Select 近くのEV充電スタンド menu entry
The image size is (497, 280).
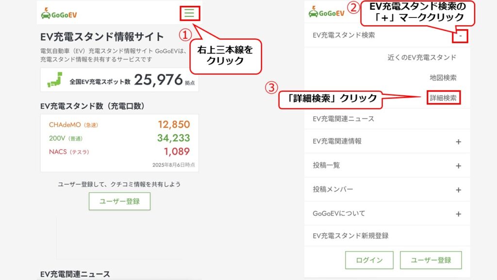click(x=422, y=57)
